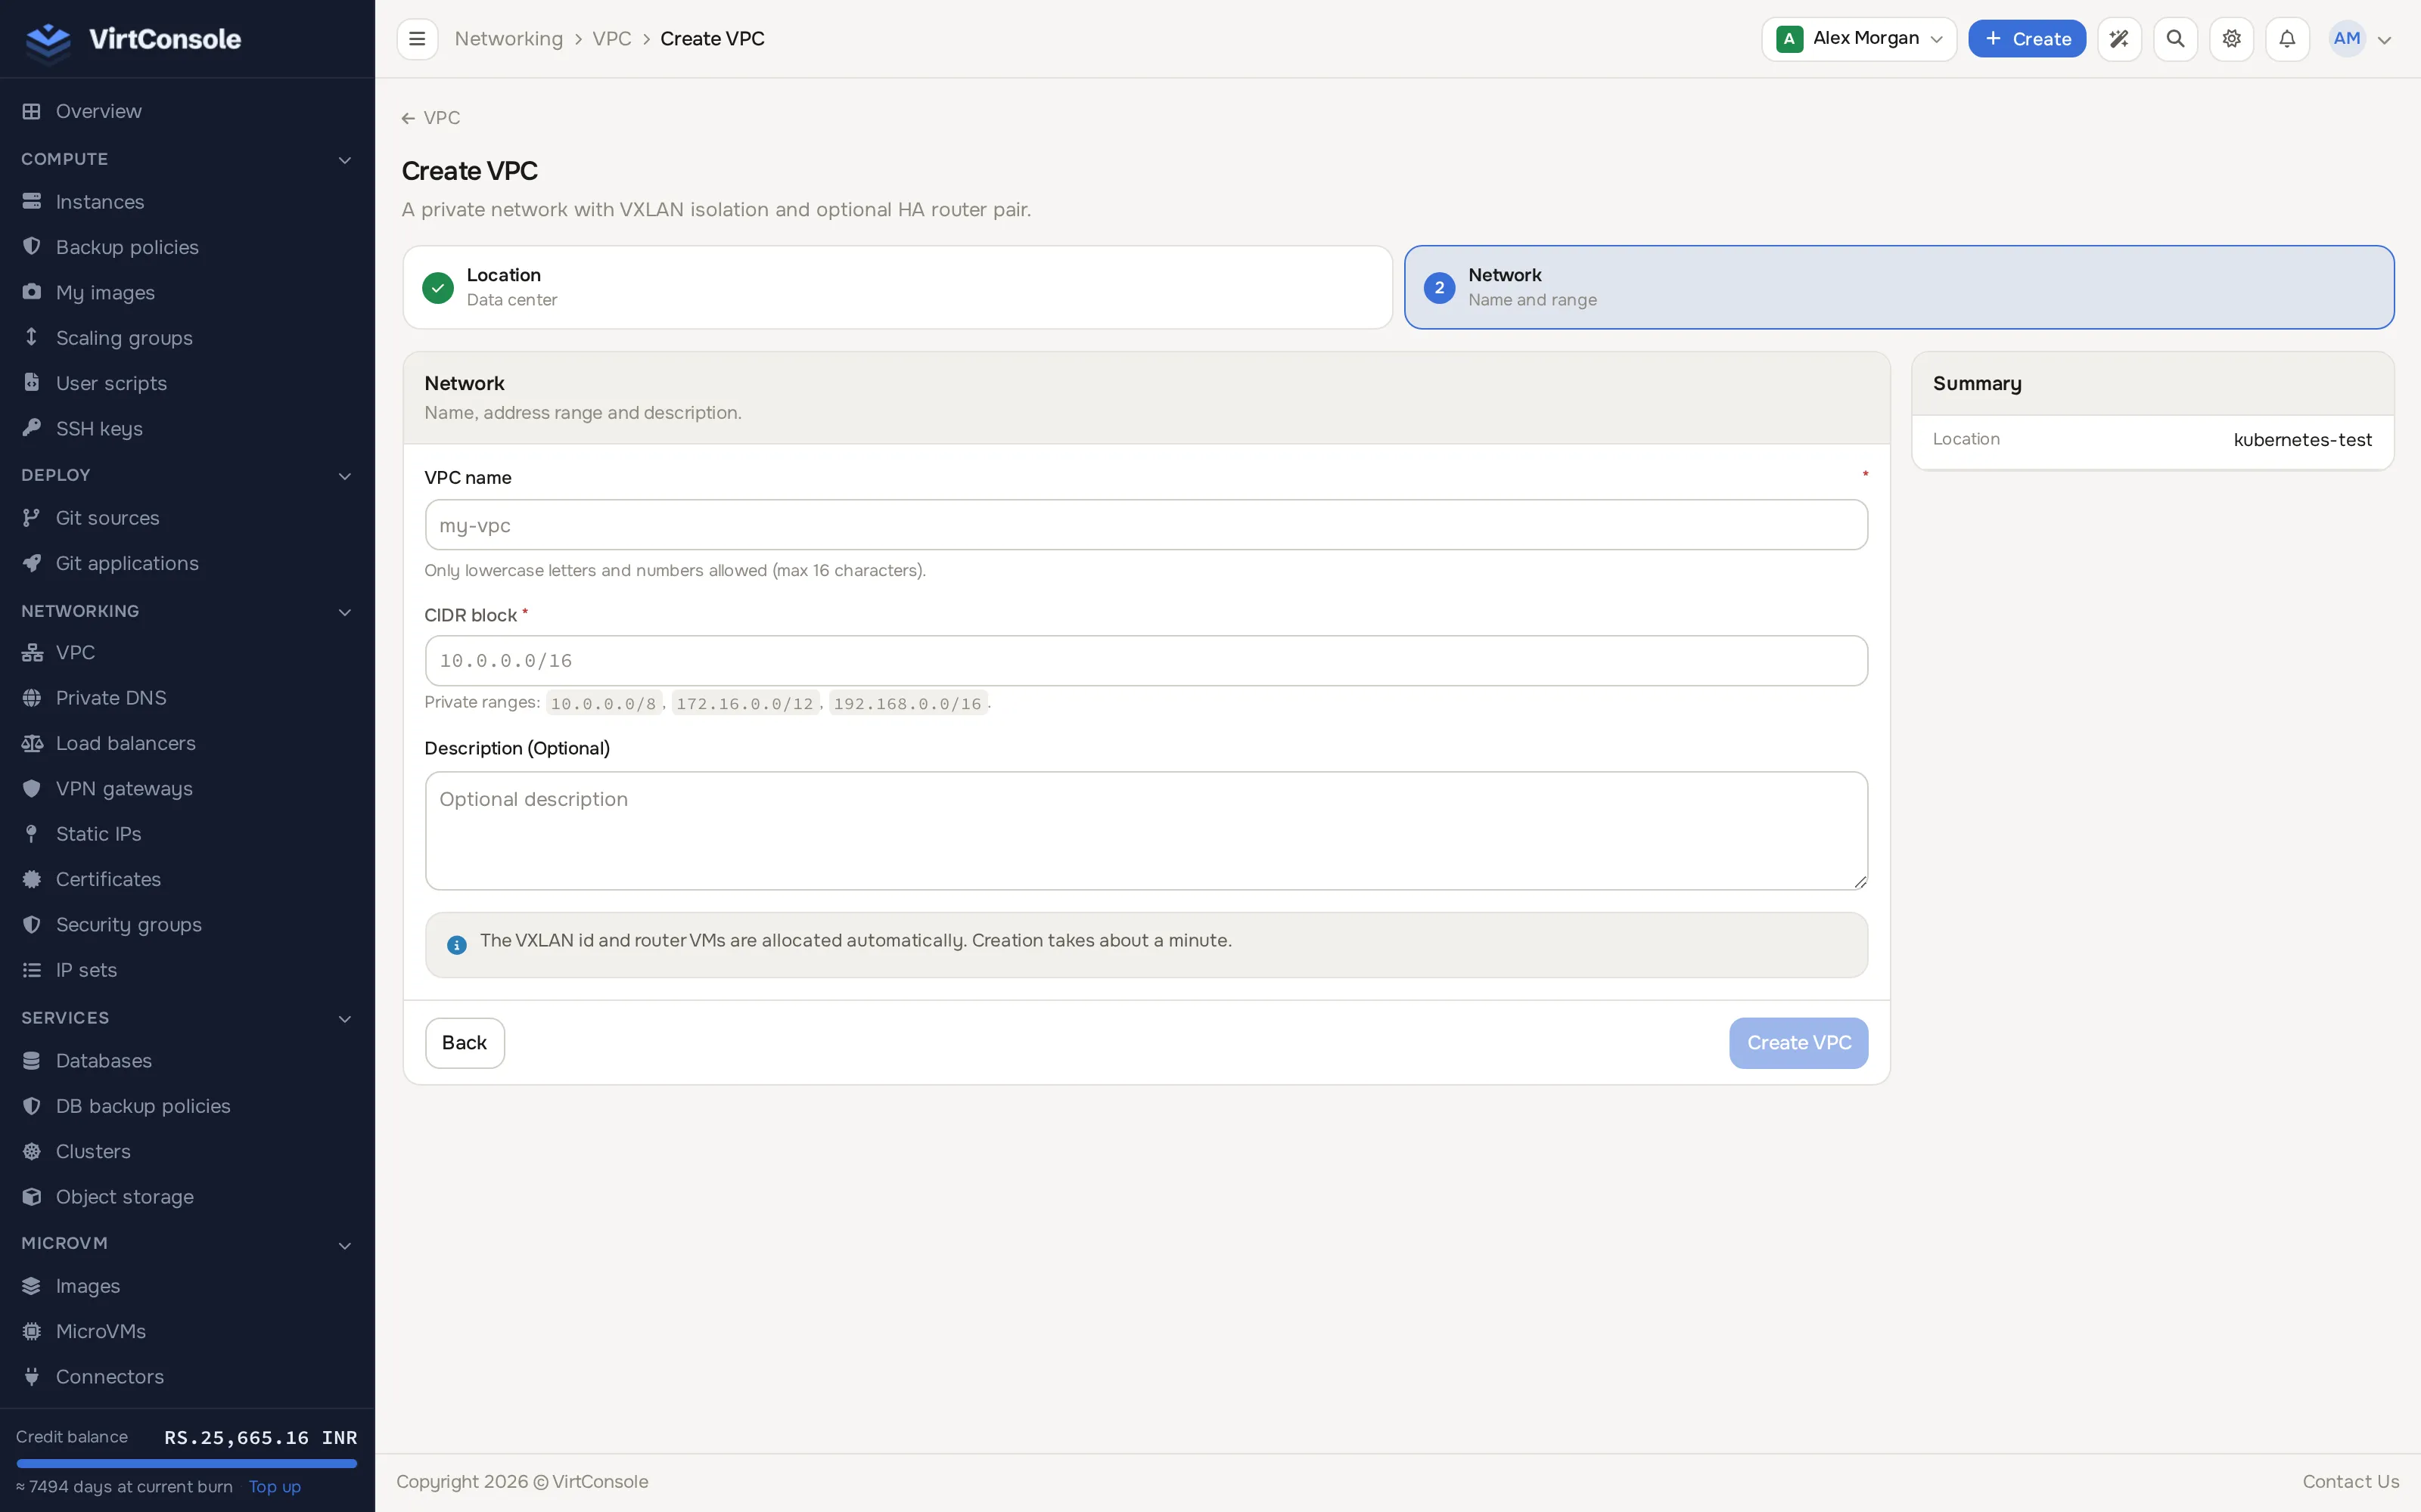The image size is (2421, 1512).
Task: Open Scaling groups
Action: [187, 338]
